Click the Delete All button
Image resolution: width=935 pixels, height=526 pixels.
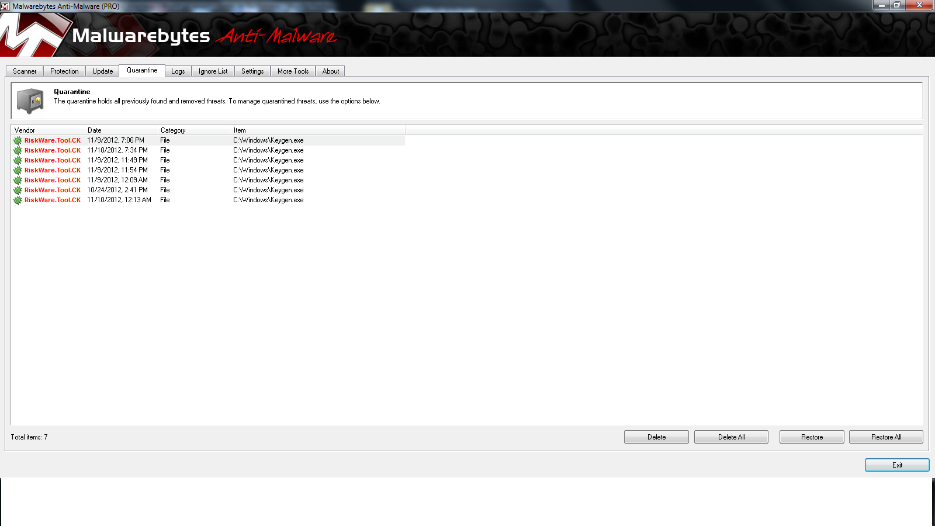coord(731,437)
